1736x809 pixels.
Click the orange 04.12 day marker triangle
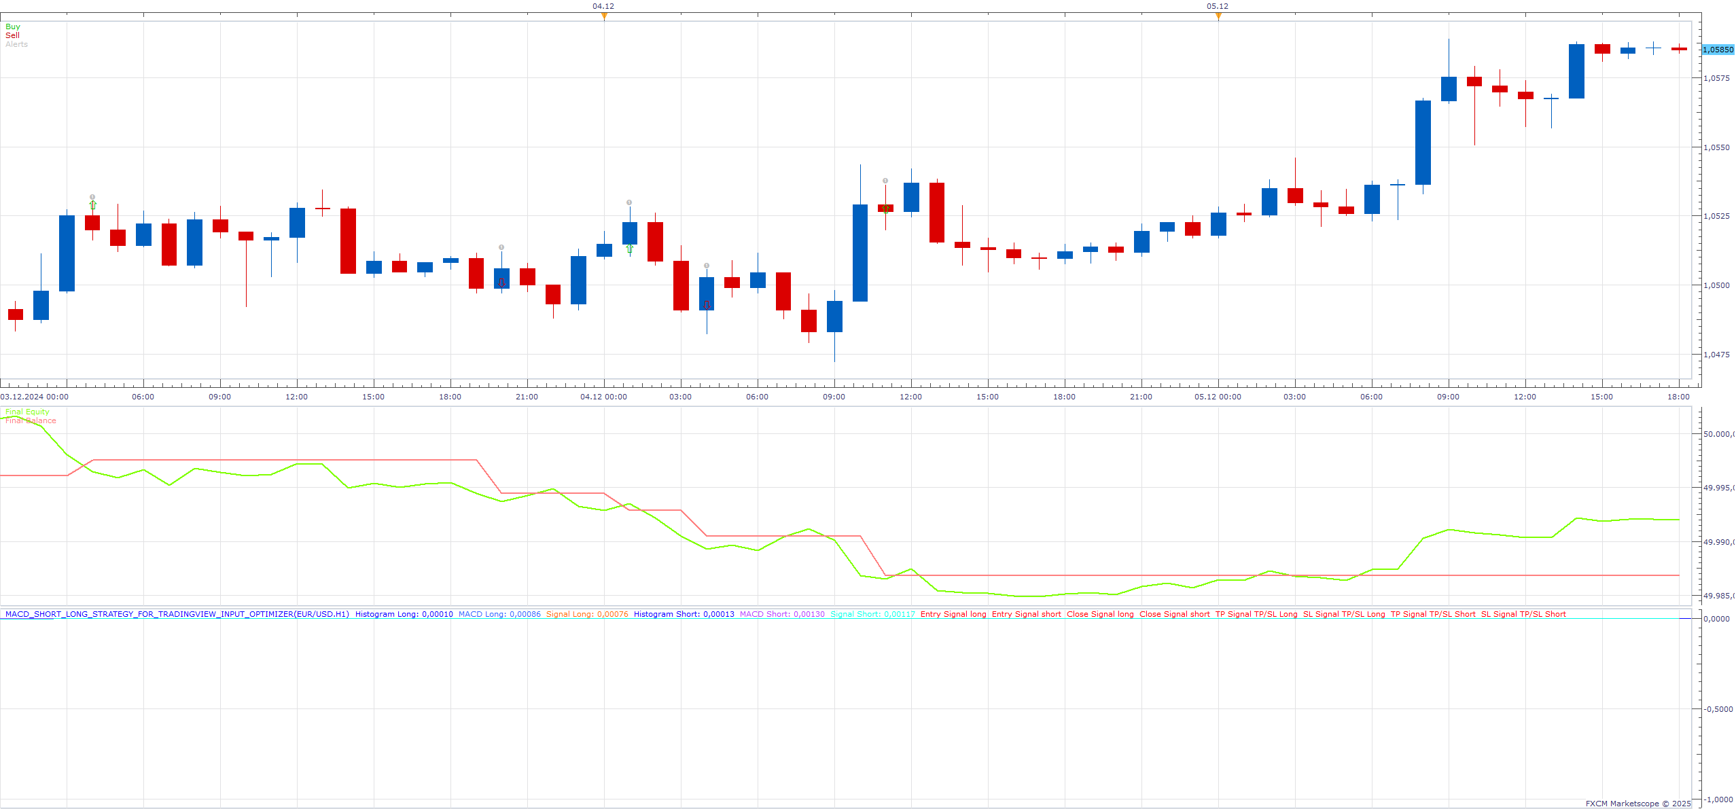click(604, 16)
